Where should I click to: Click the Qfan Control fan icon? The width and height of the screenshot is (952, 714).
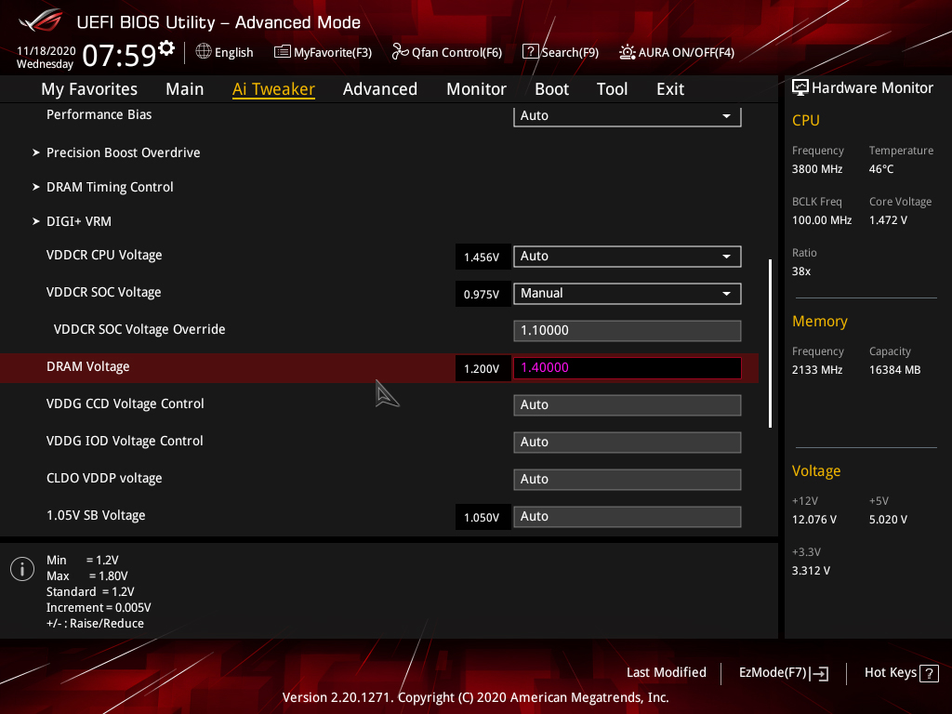pos(400,52)
